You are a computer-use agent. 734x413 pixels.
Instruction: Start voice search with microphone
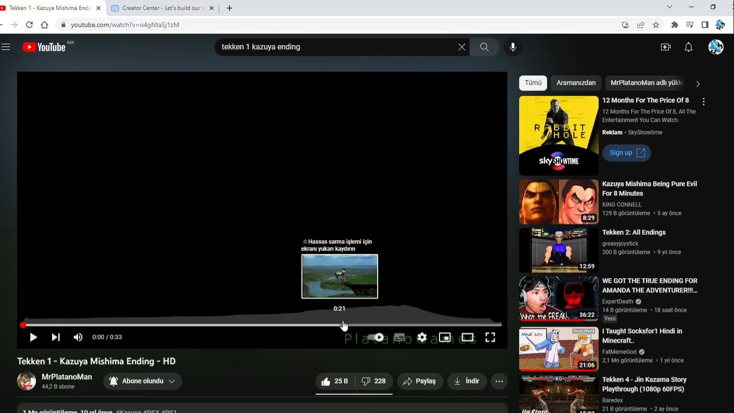[513, 47]
